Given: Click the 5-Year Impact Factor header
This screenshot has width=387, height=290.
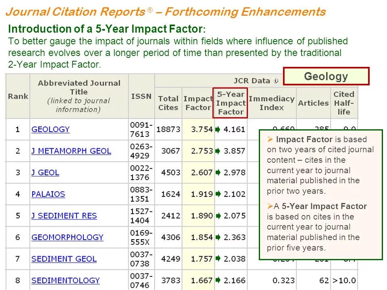Looking at the screenshot, I should 231,103.
